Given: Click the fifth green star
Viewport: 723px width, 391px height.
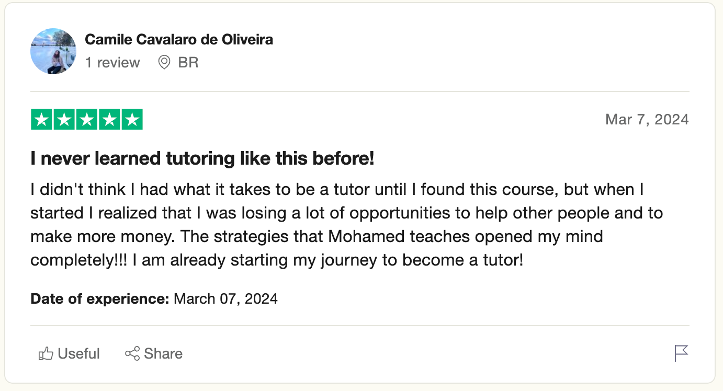Looking at the screenshot, I should (132, 120).
